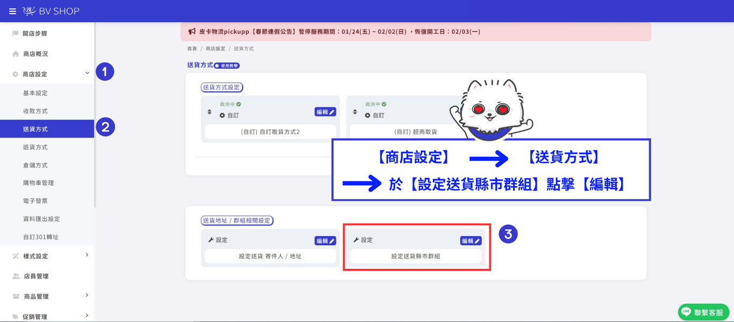Click the megaphone icon in the announcement banner
Viewport: 734px width, 322px height.
click(x=192, y=32)
